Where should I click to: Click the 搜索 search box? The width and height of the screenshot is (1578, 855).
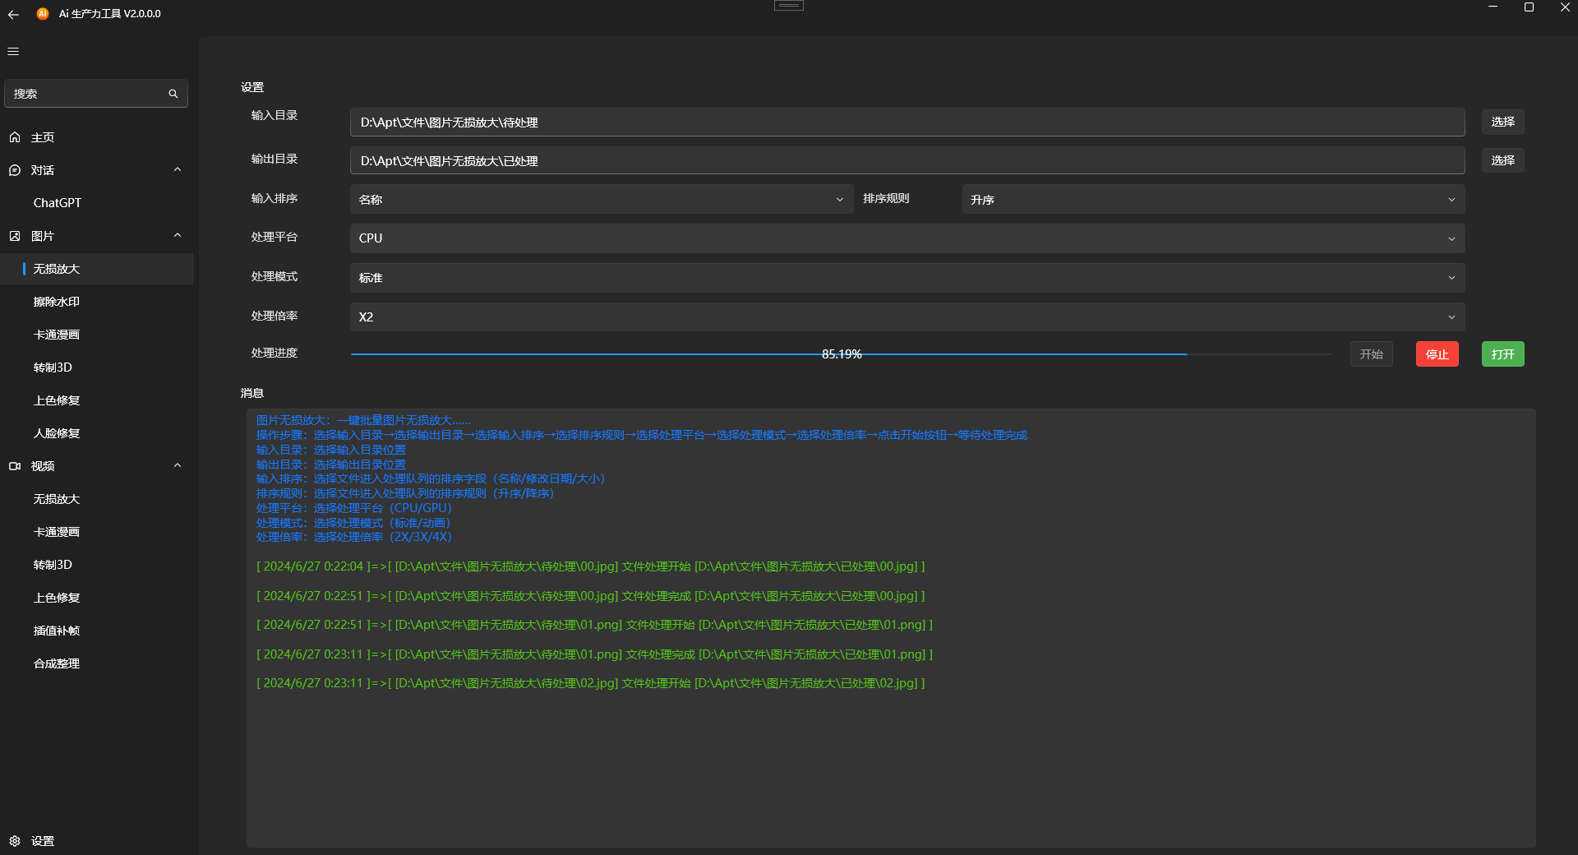pyautogui.click(x=96, y=94)
